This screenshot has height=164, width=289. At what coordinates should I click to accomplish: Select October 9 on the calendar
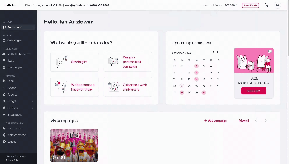click(x=196, y=73)
